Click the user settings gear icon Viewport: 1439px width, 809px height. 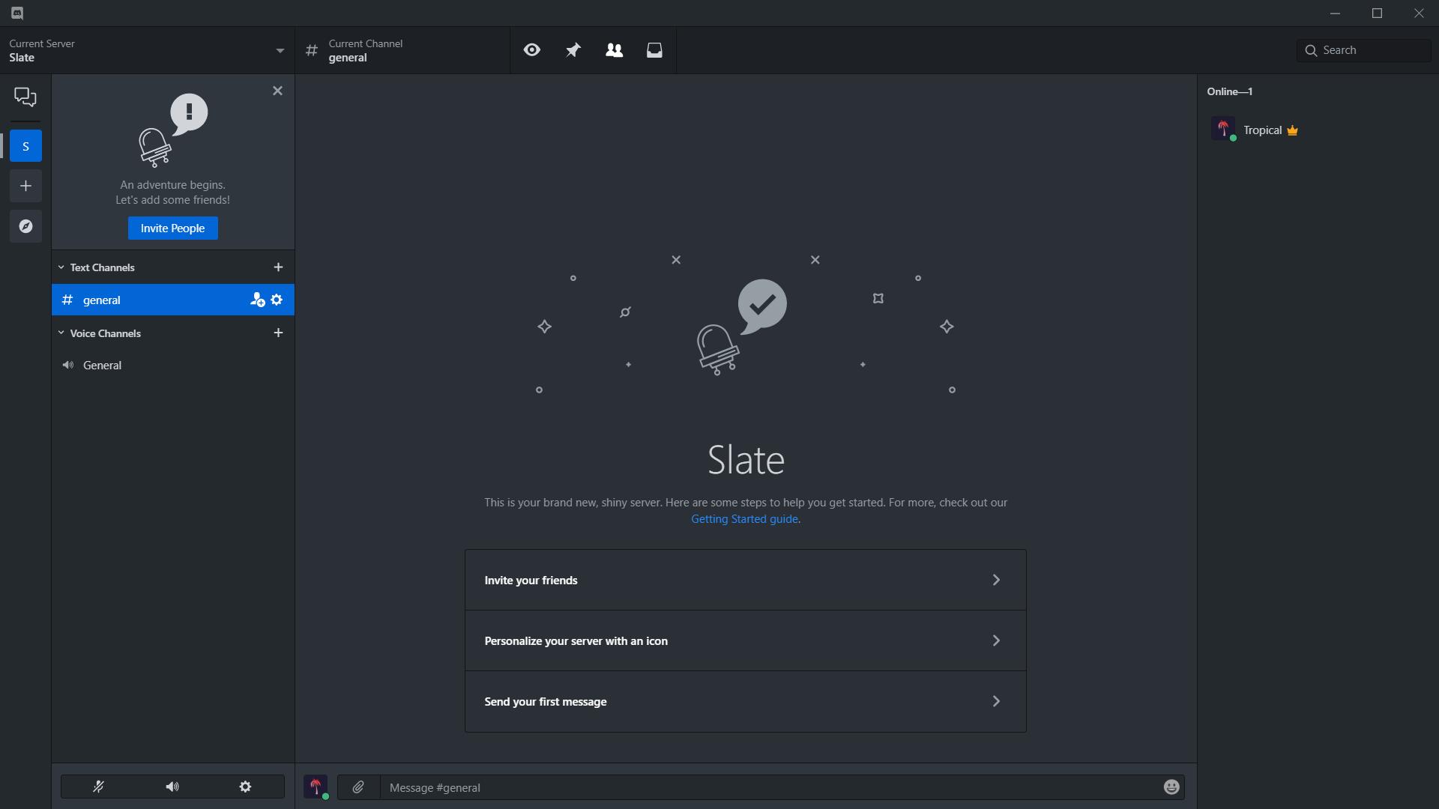coord(246,787)
